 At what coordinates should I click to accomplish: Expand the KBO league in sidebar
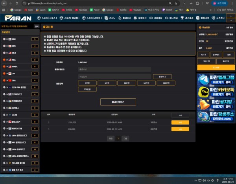[20, 39]
